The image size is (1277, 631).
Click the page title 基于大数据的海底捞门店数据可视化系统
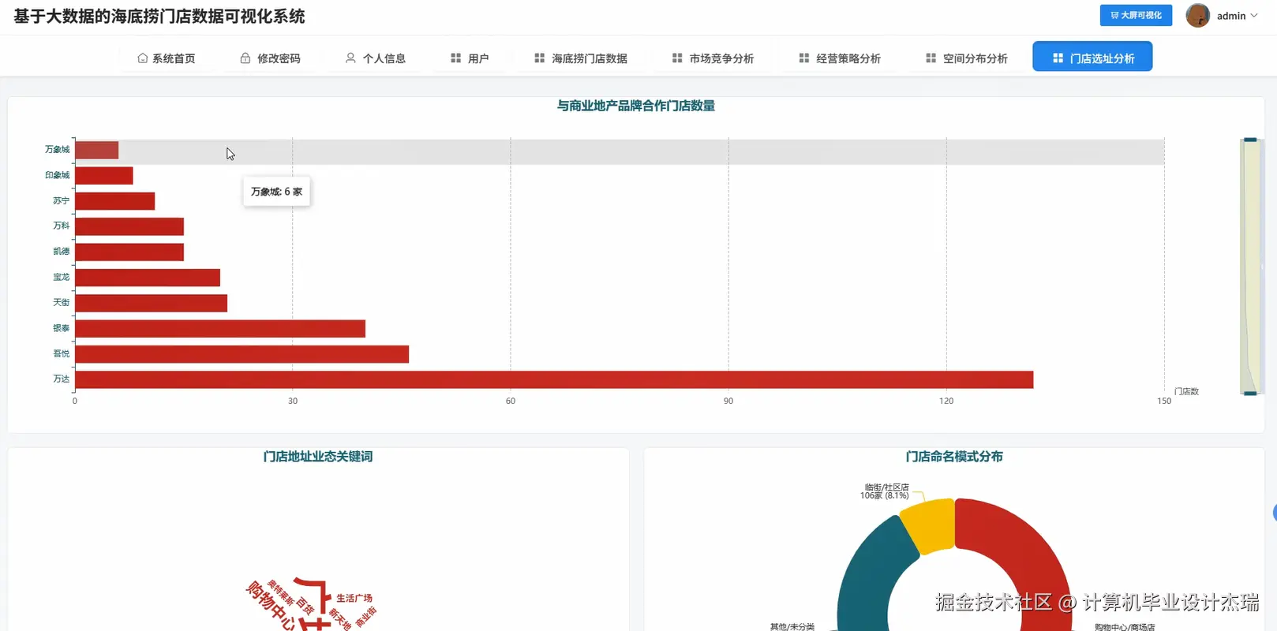159,17
